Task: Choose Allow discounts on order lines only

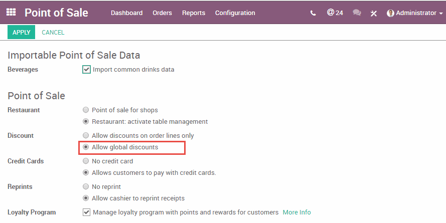Action: 86,136
